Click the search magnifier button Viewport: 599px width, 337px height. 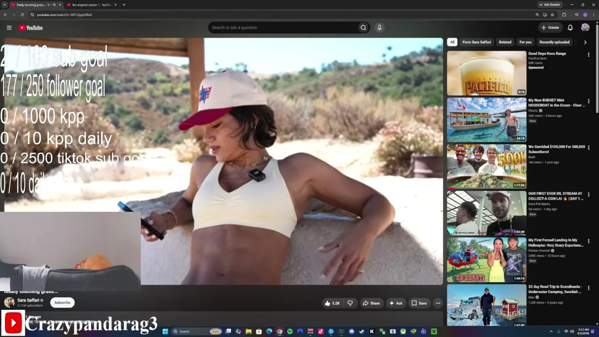tap(363, 28)
